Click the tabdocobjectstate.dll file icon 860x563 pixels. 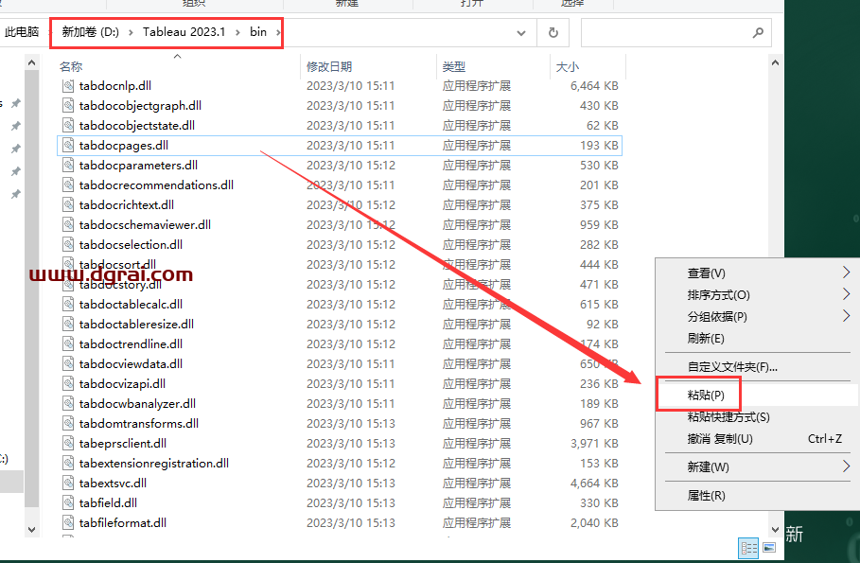pyautogui.click(x=68, y=125)
